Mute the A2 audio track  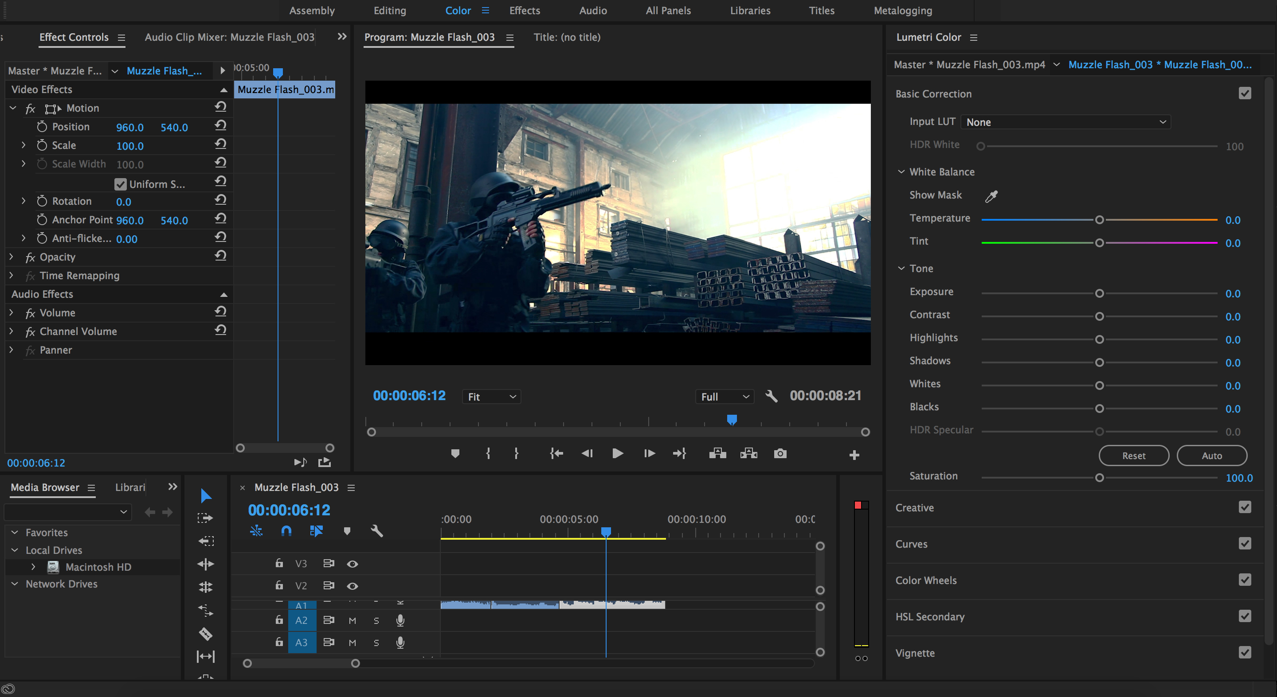click(353, 620)
